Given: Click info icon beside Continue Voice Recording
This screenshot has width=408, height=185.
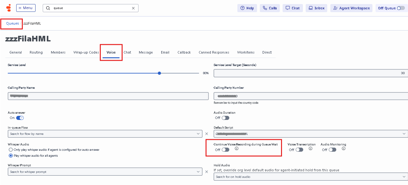Looking at the screenshot, I should [x=236, y=149].
